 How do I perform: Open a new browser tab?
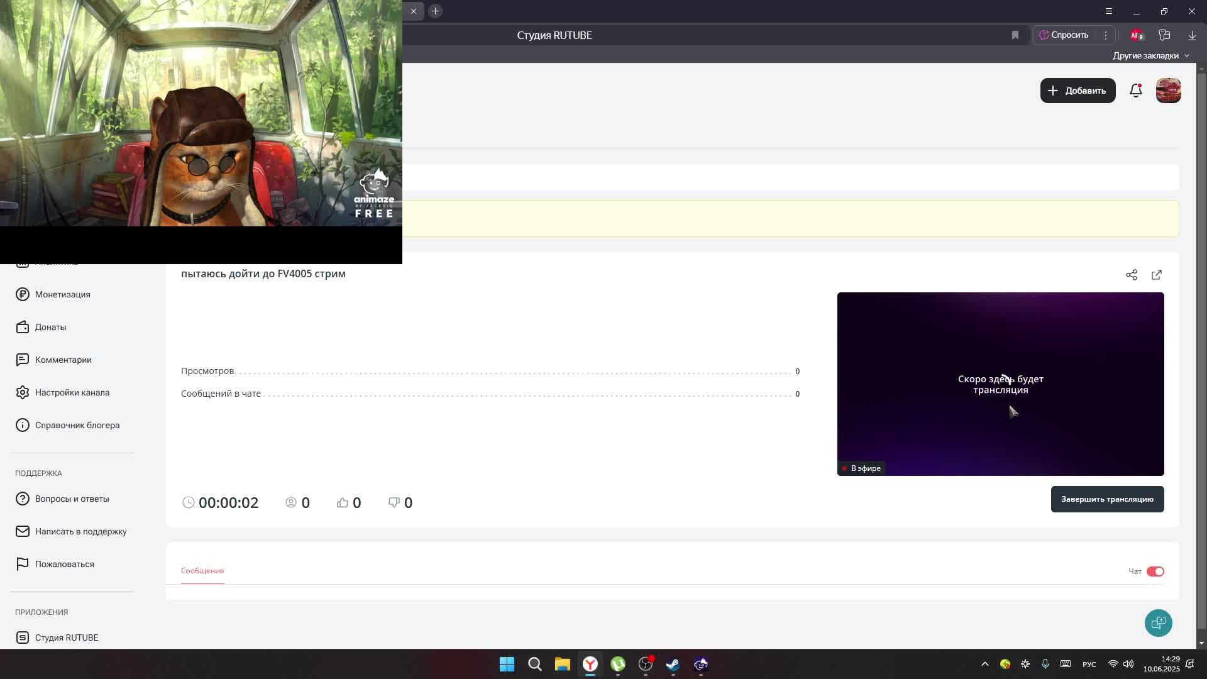point(435,11)
